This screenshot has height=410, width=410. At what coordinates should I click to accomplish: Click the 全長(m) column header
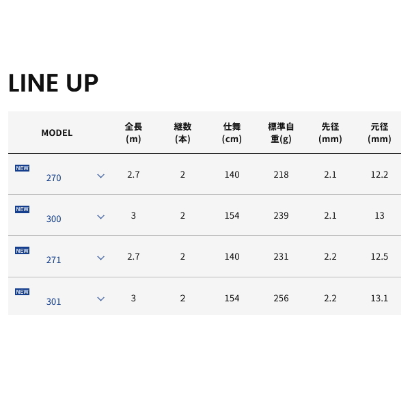click(133, 133)
